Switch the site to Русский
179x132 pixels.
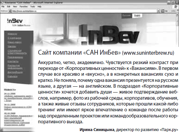click(127, 16)
